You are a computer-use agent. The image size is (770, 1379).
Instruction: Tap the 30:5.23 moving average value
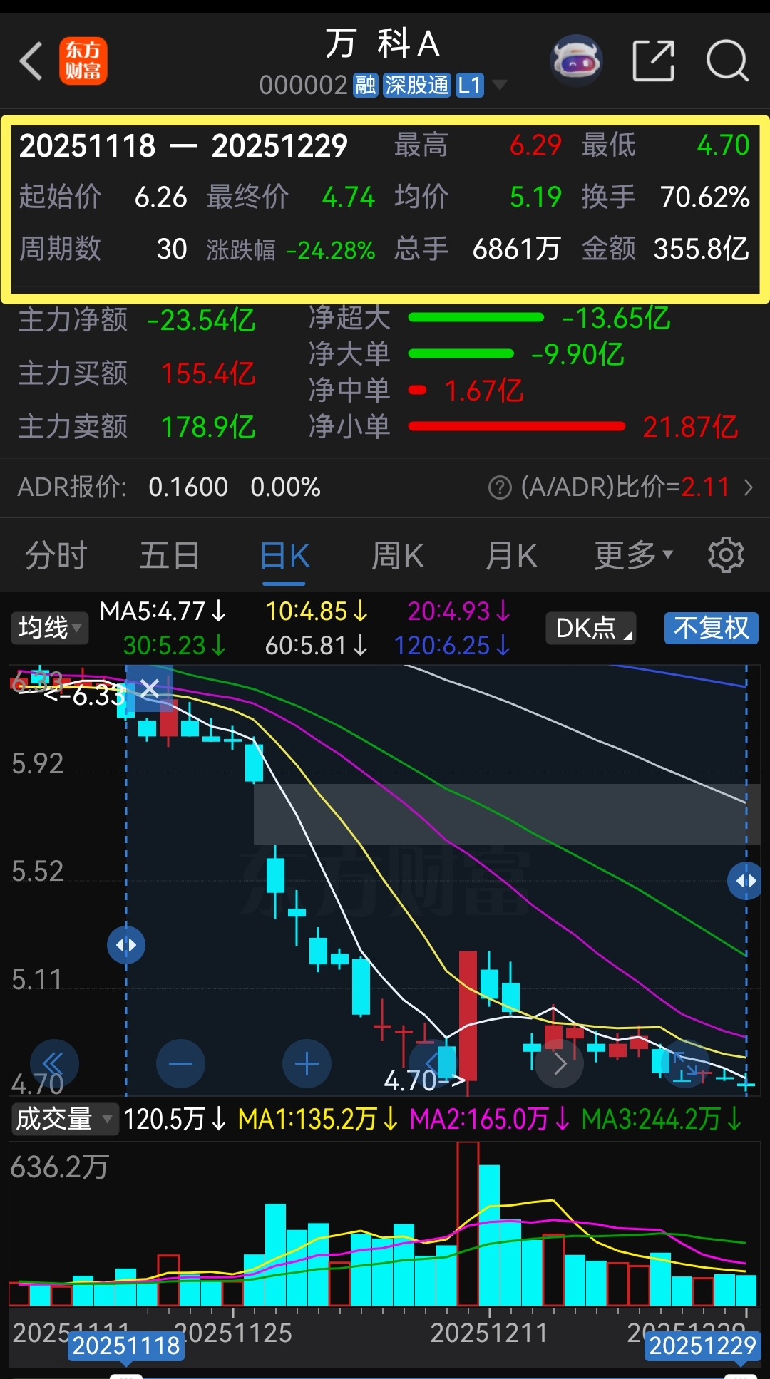[x=175, y=646]
